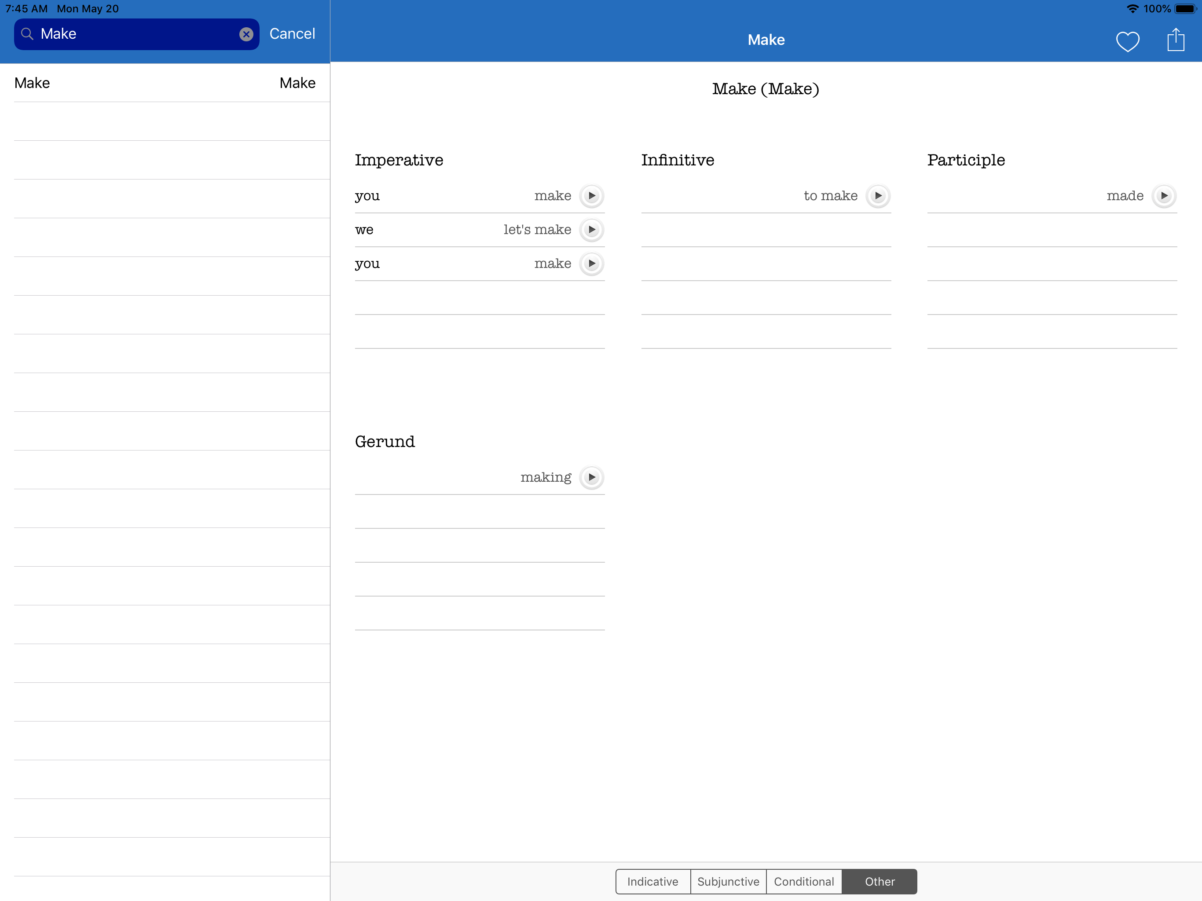The height and width of the screenshot is (901, 1202).
Task: Switch to the Subjunctive tab
Action: (x=728, y=882)
